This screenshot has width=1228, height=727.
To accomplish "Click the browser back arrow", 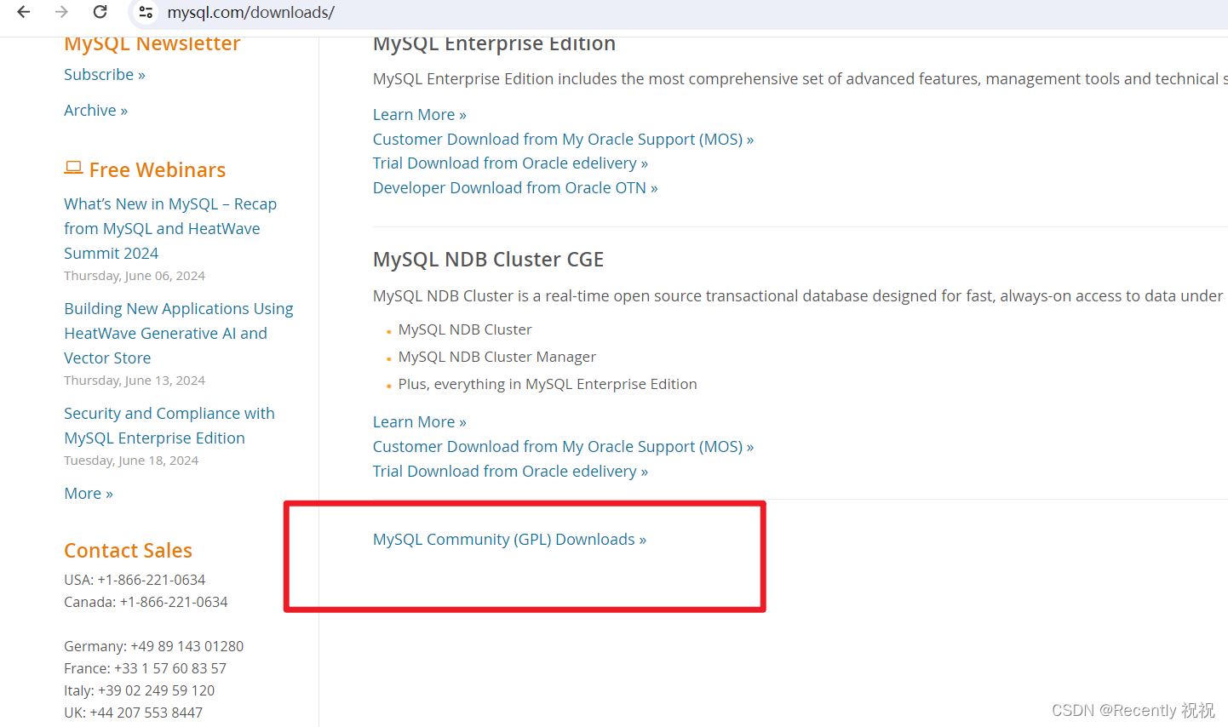I will (24, 12).
